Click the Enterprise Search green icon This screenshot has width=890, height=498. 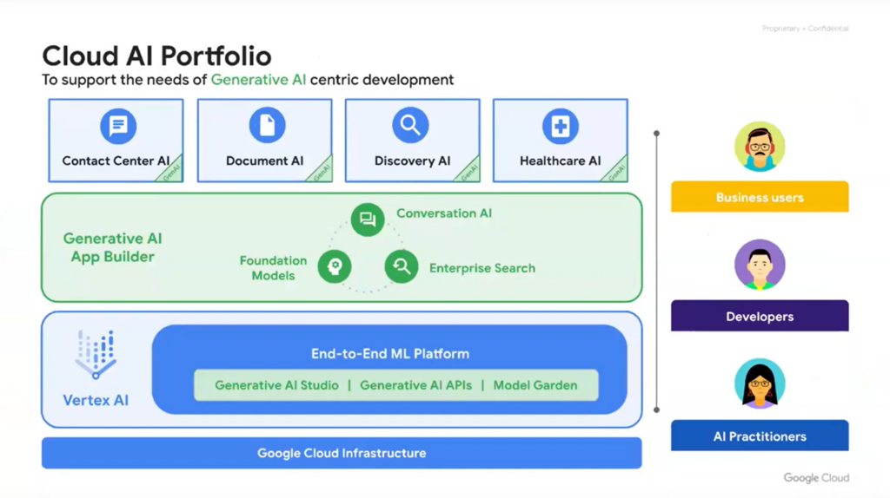pyautogui.click(x=402, y=266)
